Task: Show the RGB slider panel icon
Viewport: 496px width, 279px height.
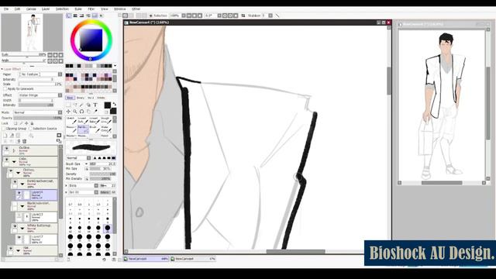Action: pos(75,15)
